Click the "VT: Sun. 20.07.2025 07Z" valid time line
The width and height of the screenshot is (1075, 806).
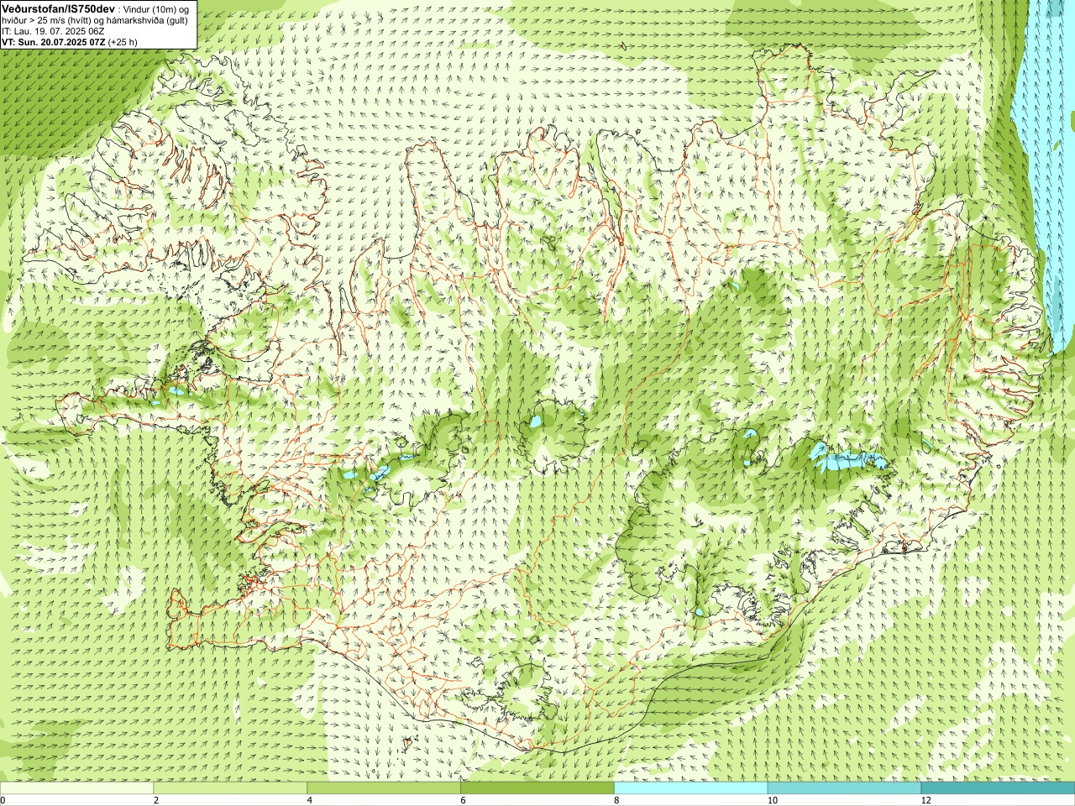(70, 41)
